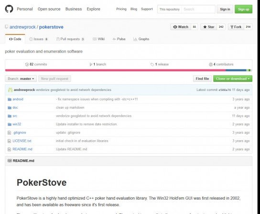Click the .gitignore file icon

coord(9,133)
